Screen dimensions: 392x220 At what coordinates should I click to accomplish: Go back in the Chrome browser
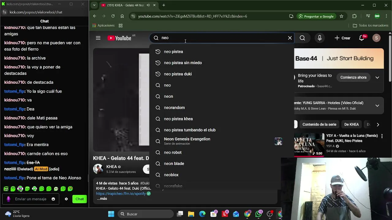tap(95, 16)
